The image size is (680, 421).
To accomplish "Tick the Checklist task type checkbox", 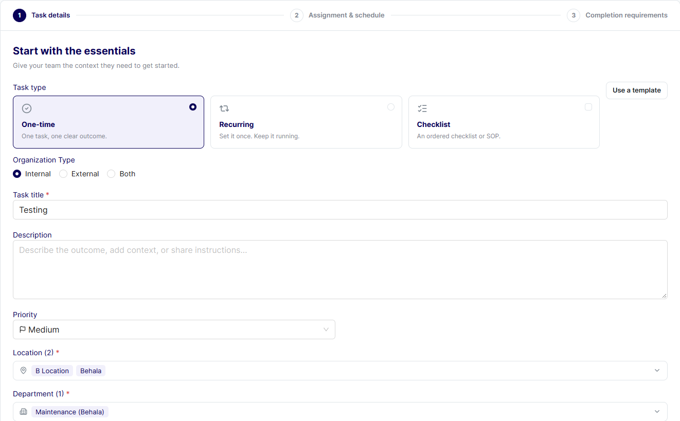I will click(588, 107).
